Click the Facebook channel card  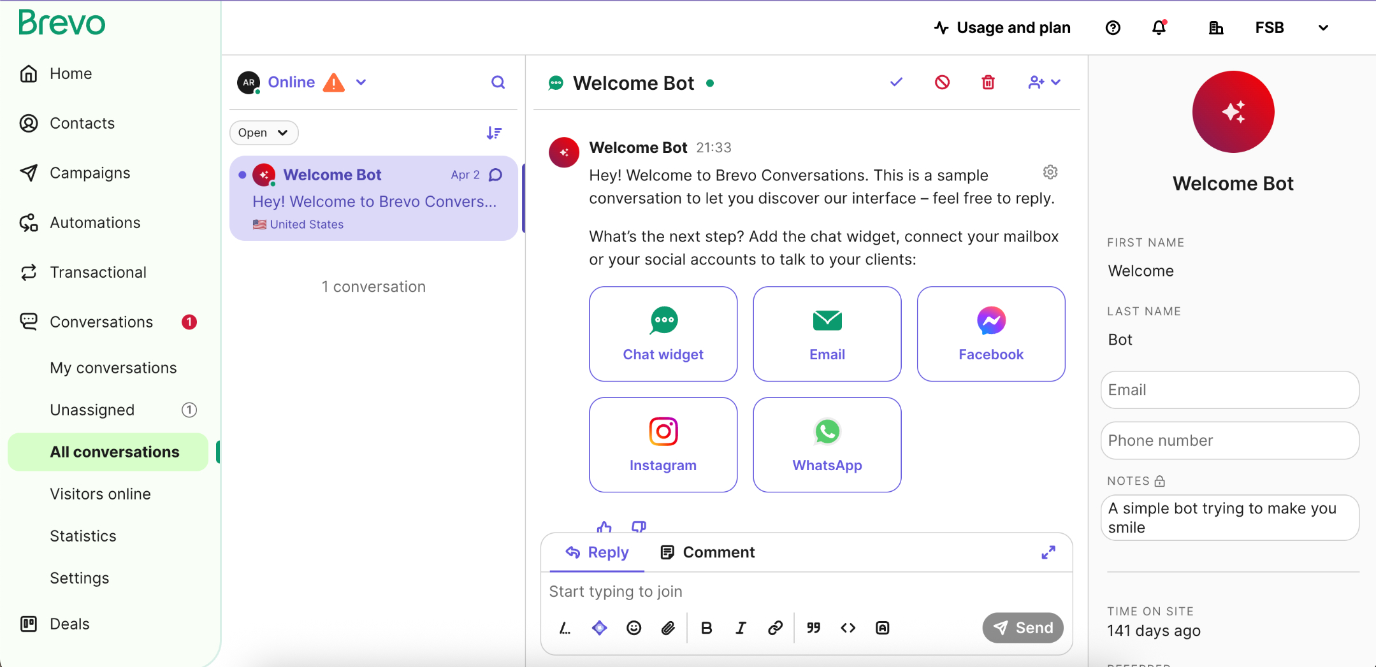[991, 334]
